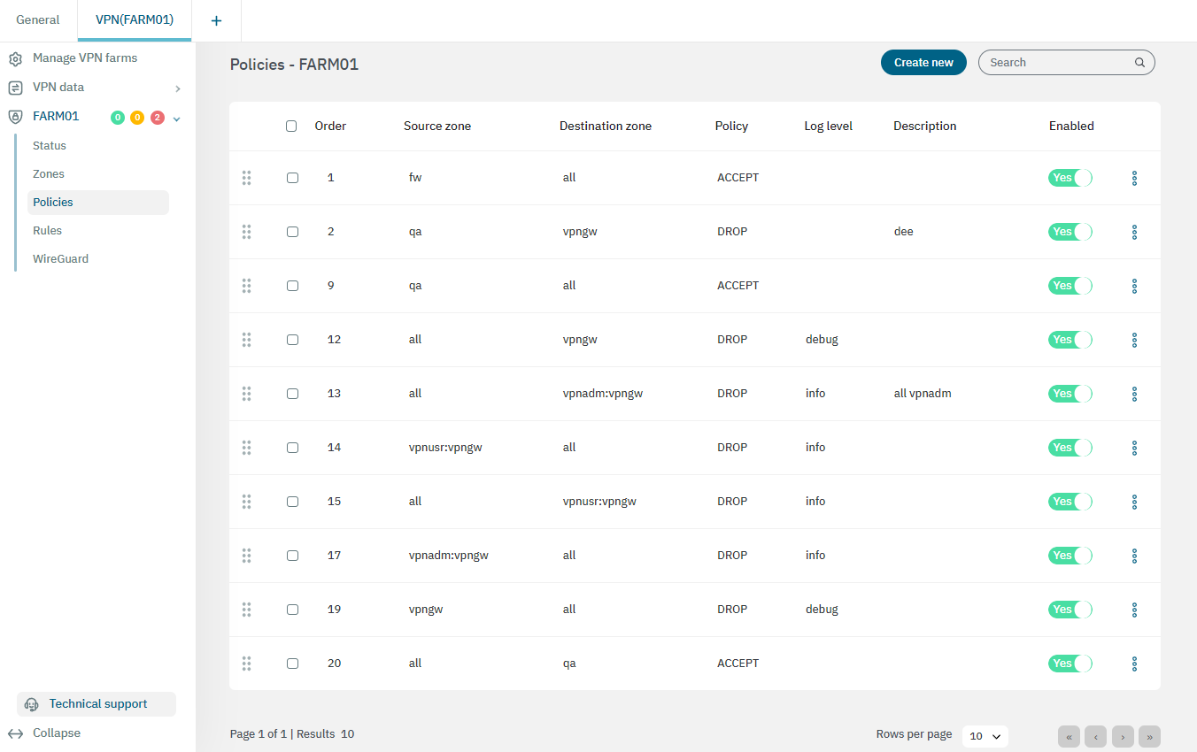Viewport: 1197px width, 752px height.
Task: Click the plus icon to add tab
Action: point(216,20)
